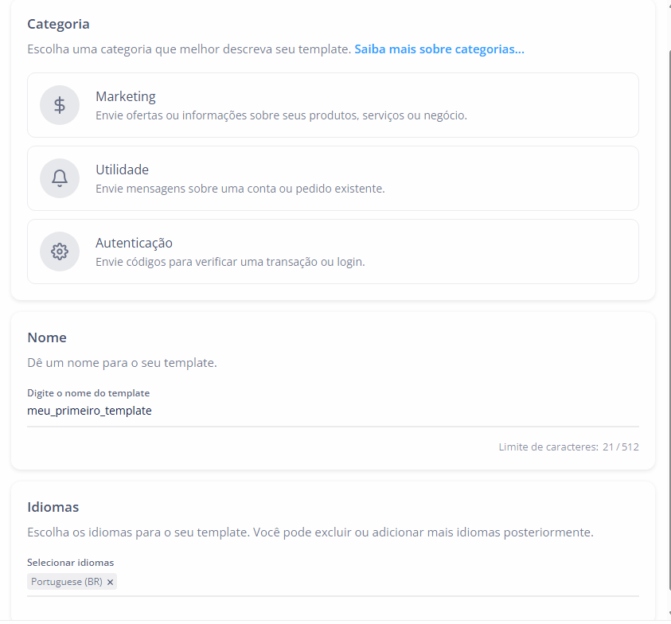Click the bell icon for Utilidade

point(60,178)
